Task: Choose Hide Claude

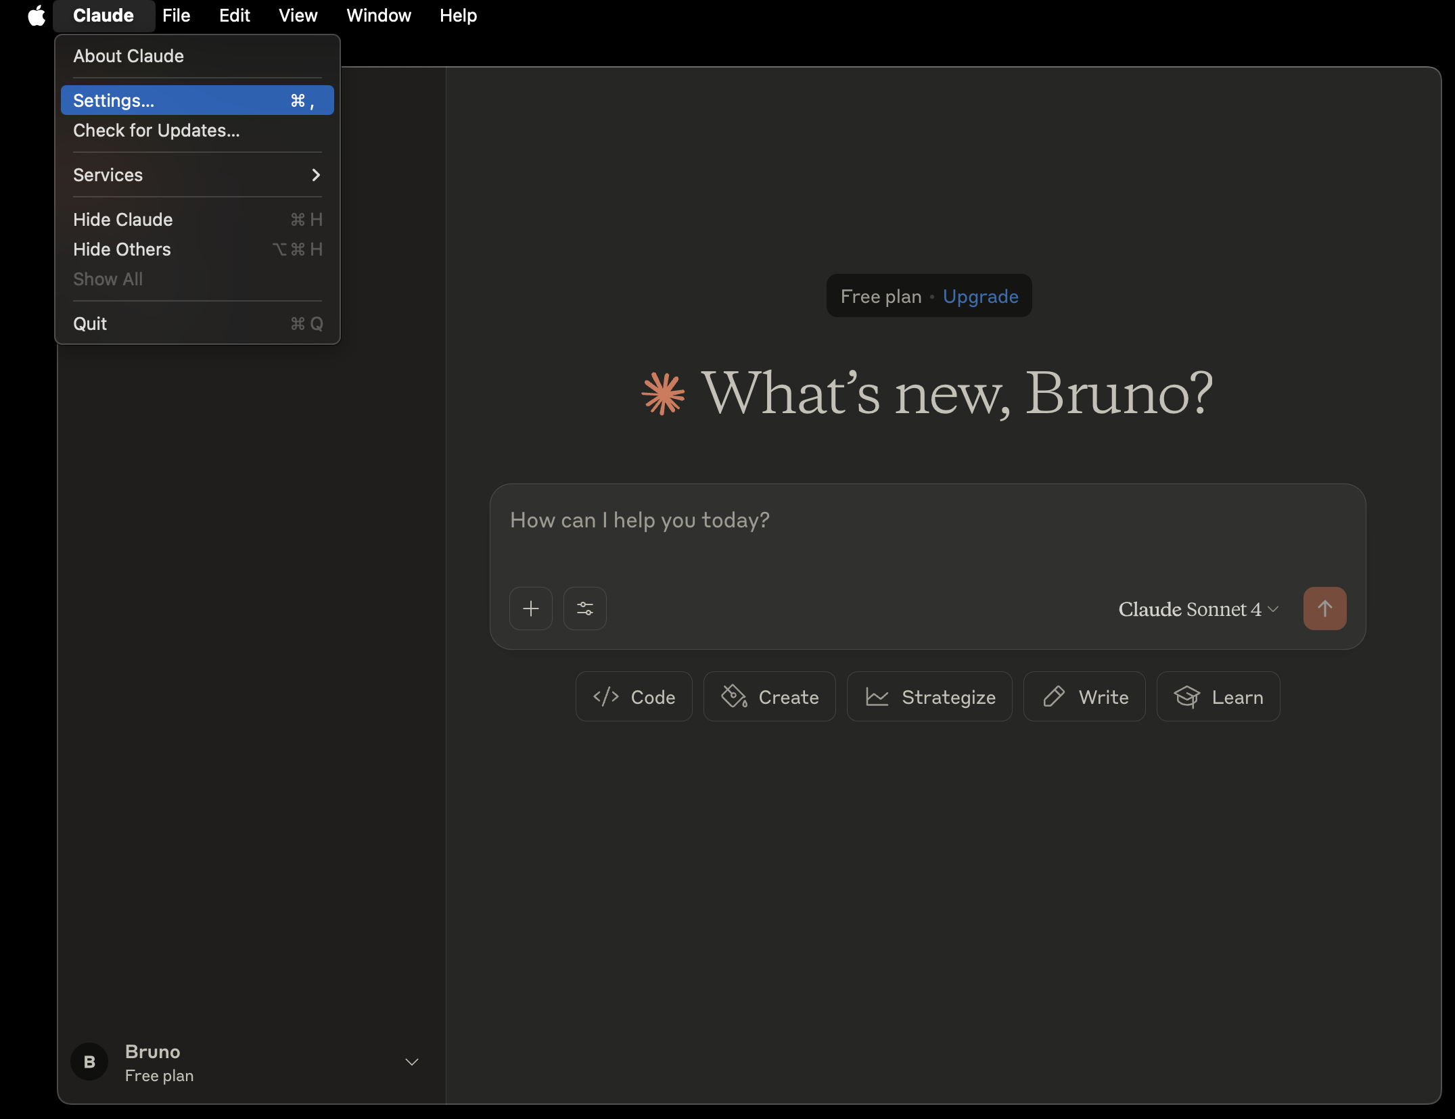Action: click(197, 220)
